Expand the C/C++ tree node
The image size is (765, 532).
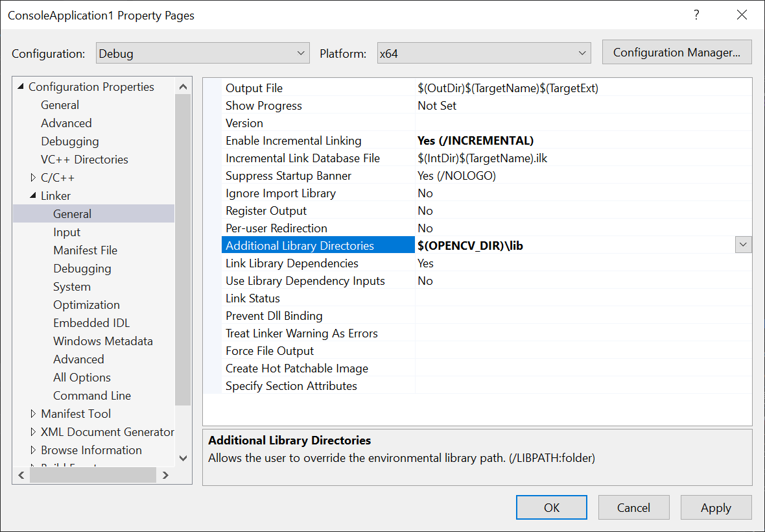coord(32,177)
